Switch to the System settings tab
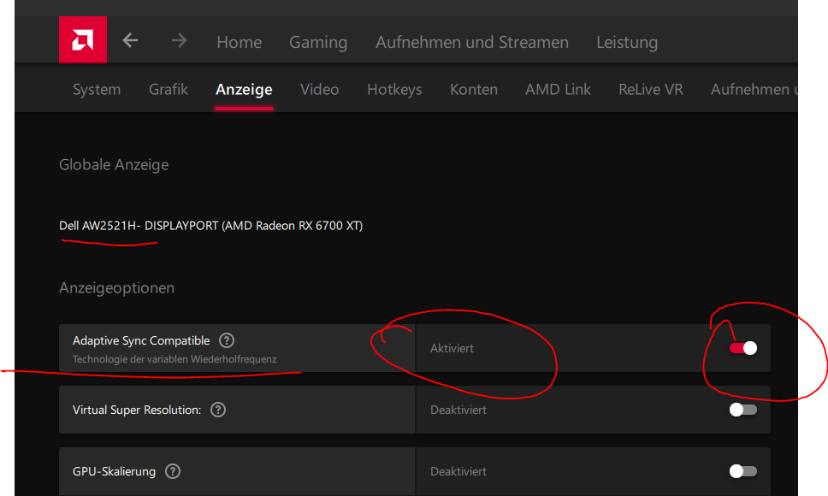The width and height of the screenshot is (828, 496). coord(96,89)
